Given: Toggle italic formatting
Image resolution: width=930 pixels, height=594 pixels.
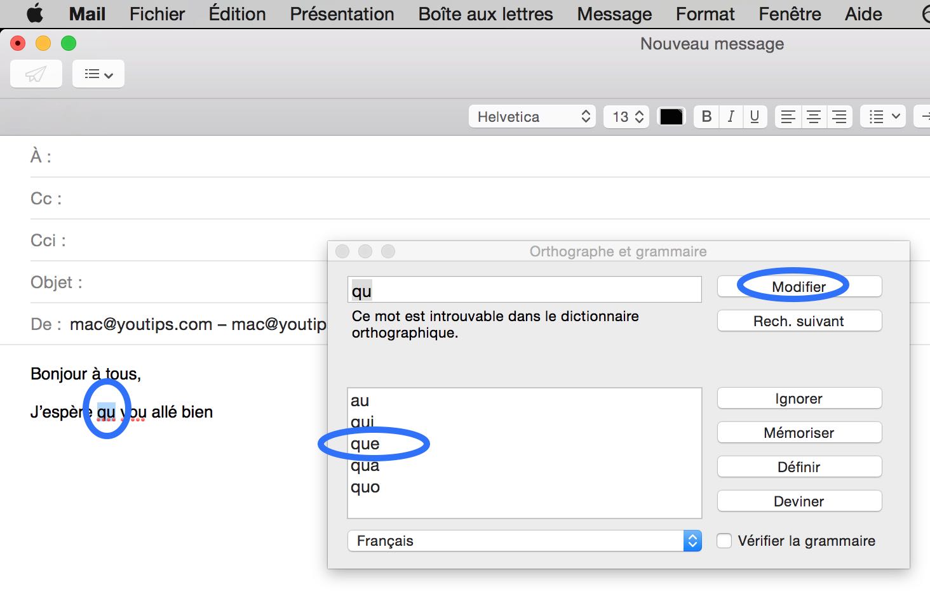Looking at the screenshot, I should tap(731, 117).
